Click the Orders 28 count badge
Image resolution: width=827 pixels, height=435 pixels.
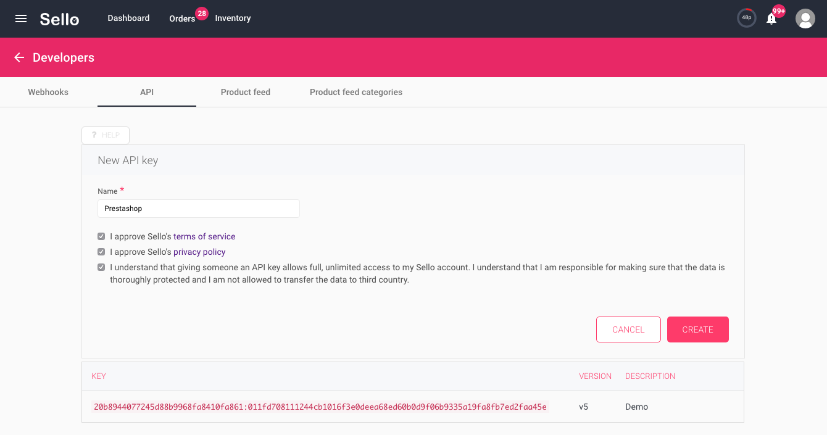[x=202, y=13]
